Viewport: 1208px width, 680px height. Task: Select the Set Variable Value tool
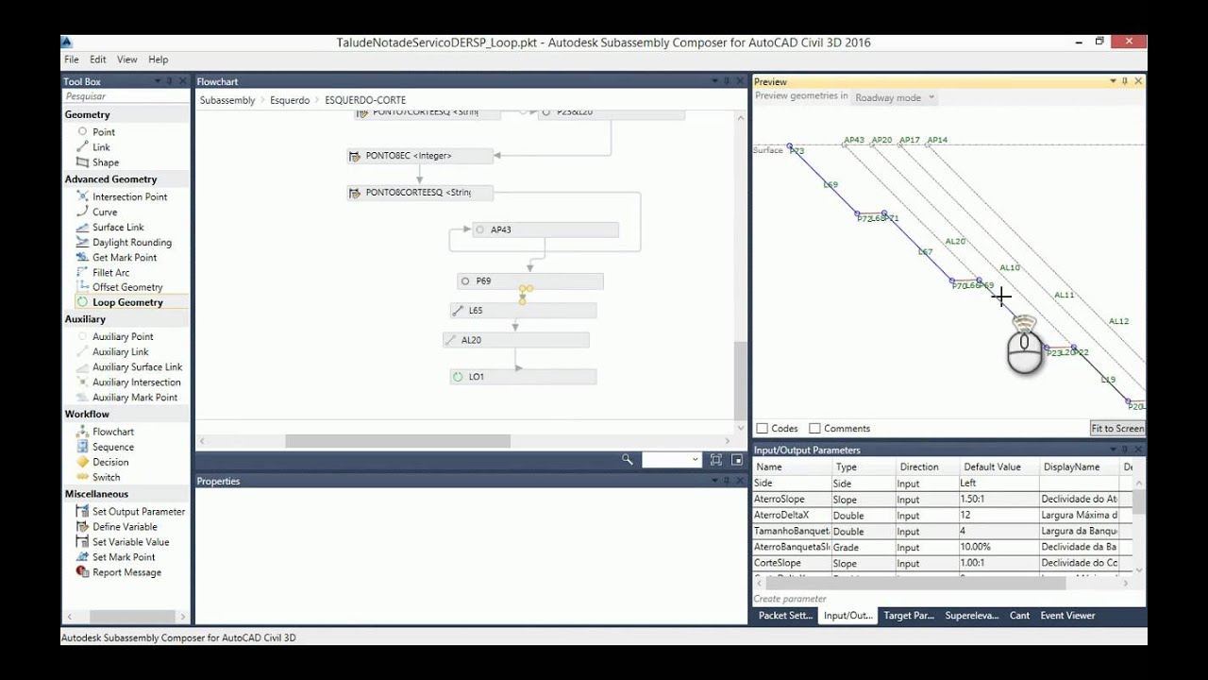coord(130,541)
